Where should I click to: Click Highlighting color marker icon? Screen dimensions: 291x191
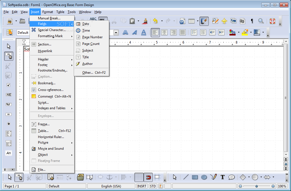[245, 32]
